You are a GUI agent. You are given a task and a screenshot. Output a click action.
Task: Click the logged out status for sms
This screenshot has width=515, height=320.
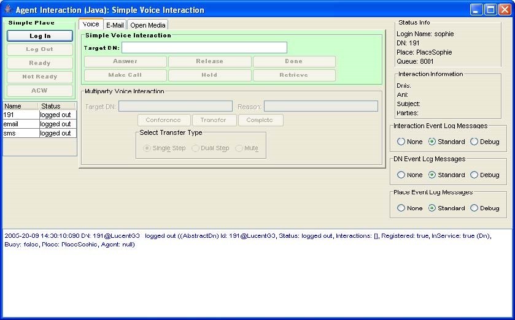(58, 133)
